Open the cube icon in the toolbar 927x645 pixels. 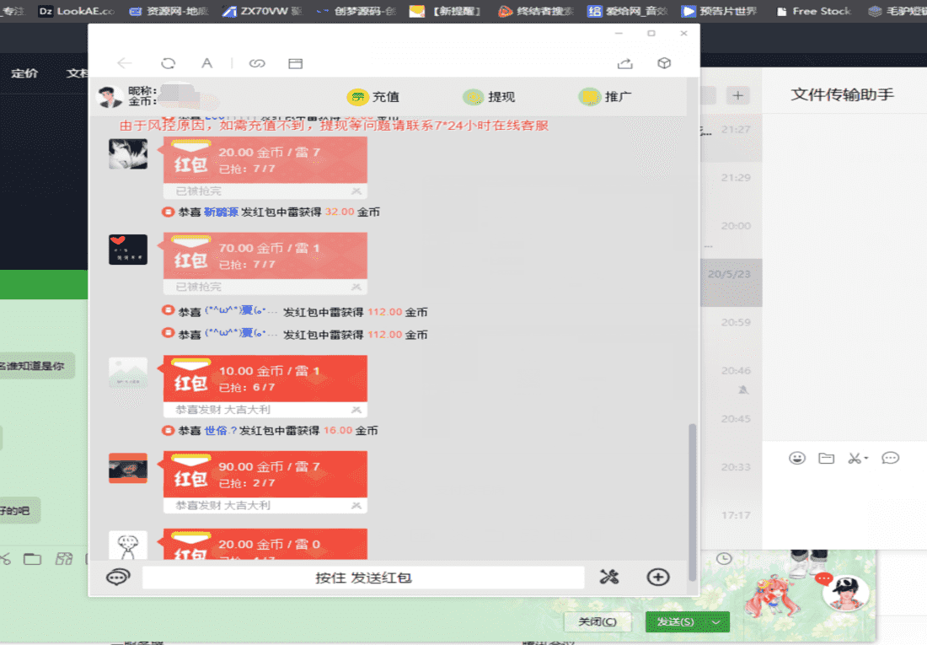coord(664,63)
